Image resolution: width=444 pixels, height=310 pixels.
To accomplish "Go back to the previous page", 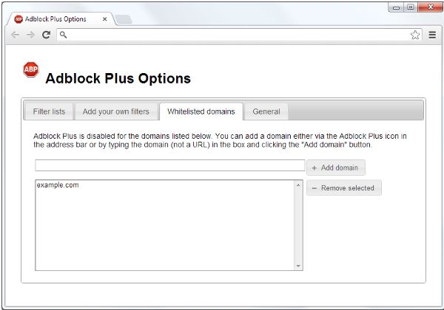I will tap(16, 35).
